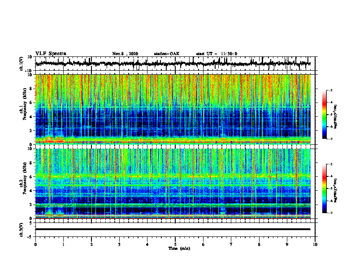Click the log(PSD) label beside ch.2 colorbar

[336, 190]
